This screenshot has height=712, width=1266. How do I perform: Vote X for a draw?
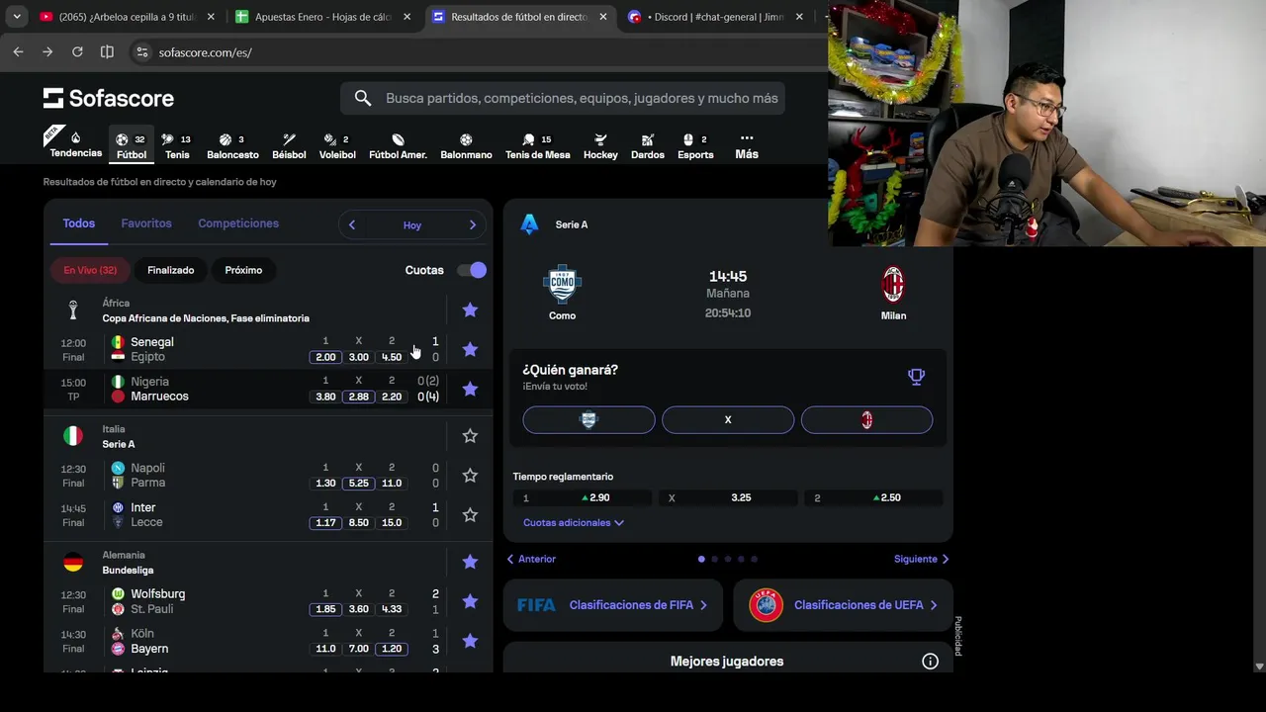728,419
